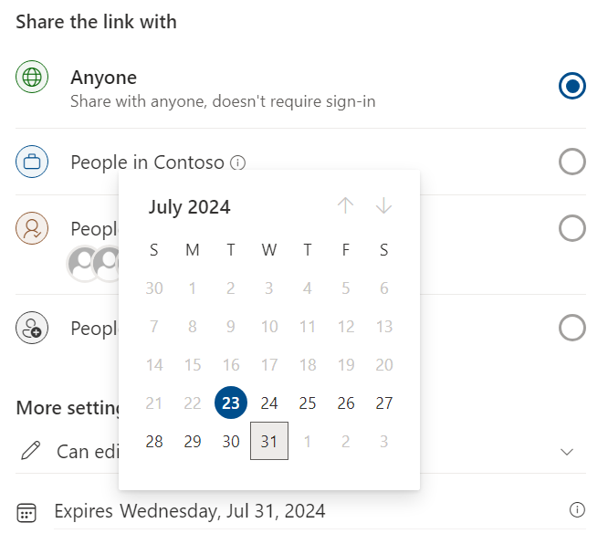Image resolution: width=608 pixels, height=544 pixels.
Task: Expand the Can edit permission dropdown chevron
Action: pos(567,452)
